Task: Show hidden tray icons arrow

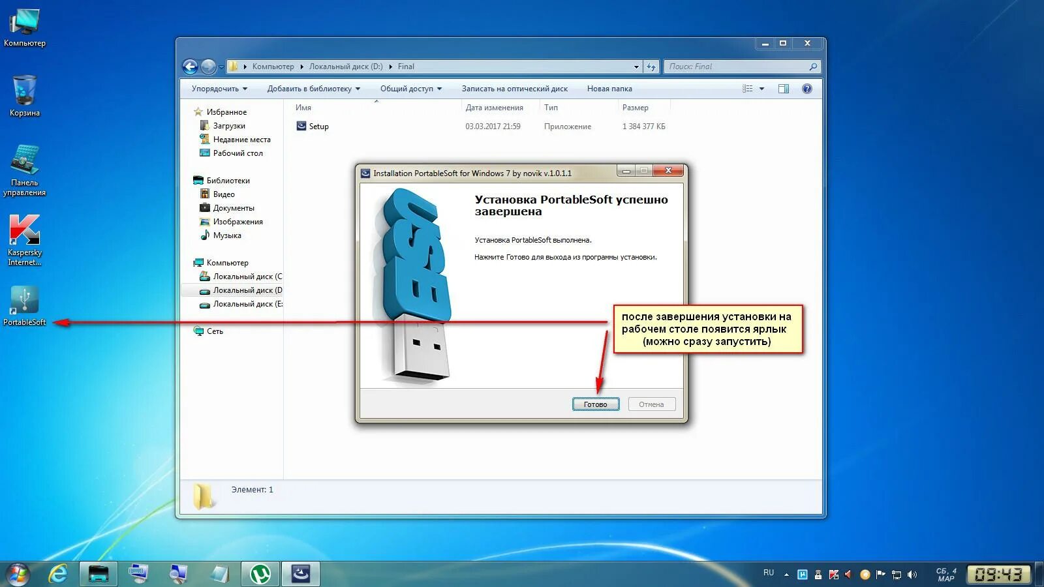Action: tap(786, 575)
